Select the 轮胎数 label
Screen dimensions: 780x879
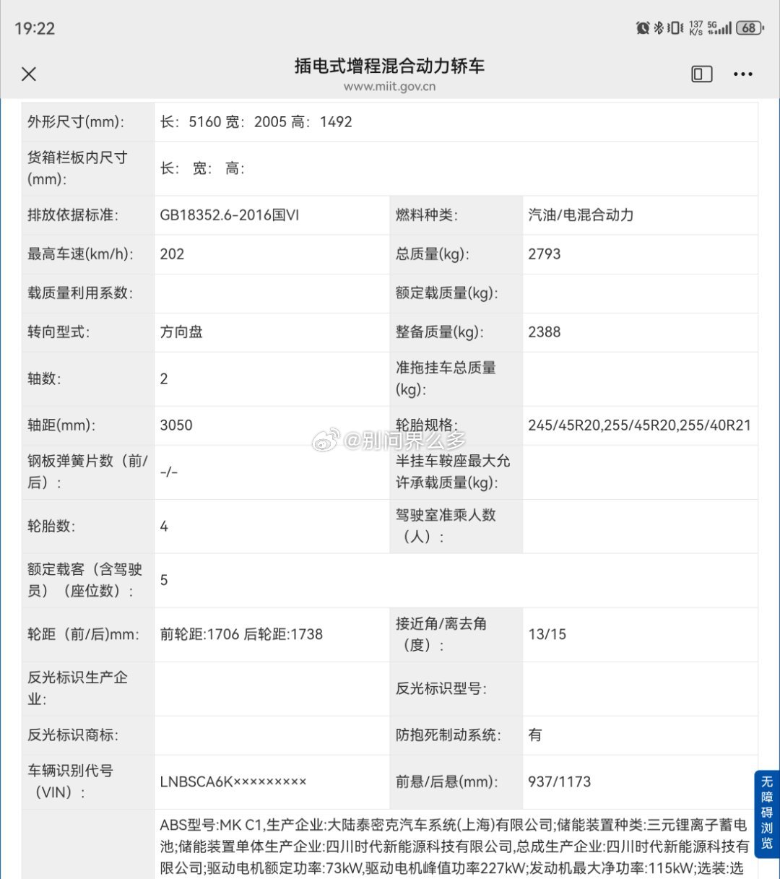tap(51, 526)
